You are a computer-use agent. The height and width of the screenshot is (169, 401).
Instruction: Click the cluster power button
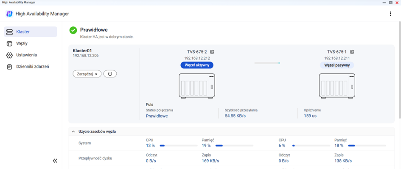[110, 74]
